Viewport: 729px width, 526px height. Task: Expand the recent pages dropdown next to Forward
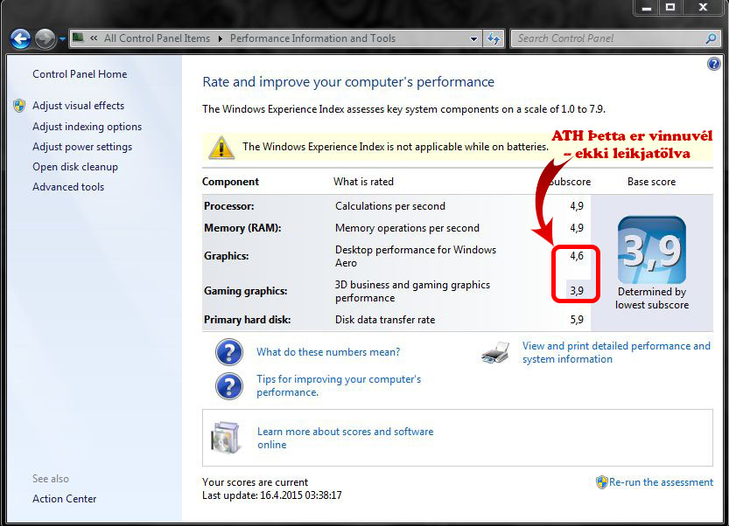pyautogui.click(x=63, y=39)
